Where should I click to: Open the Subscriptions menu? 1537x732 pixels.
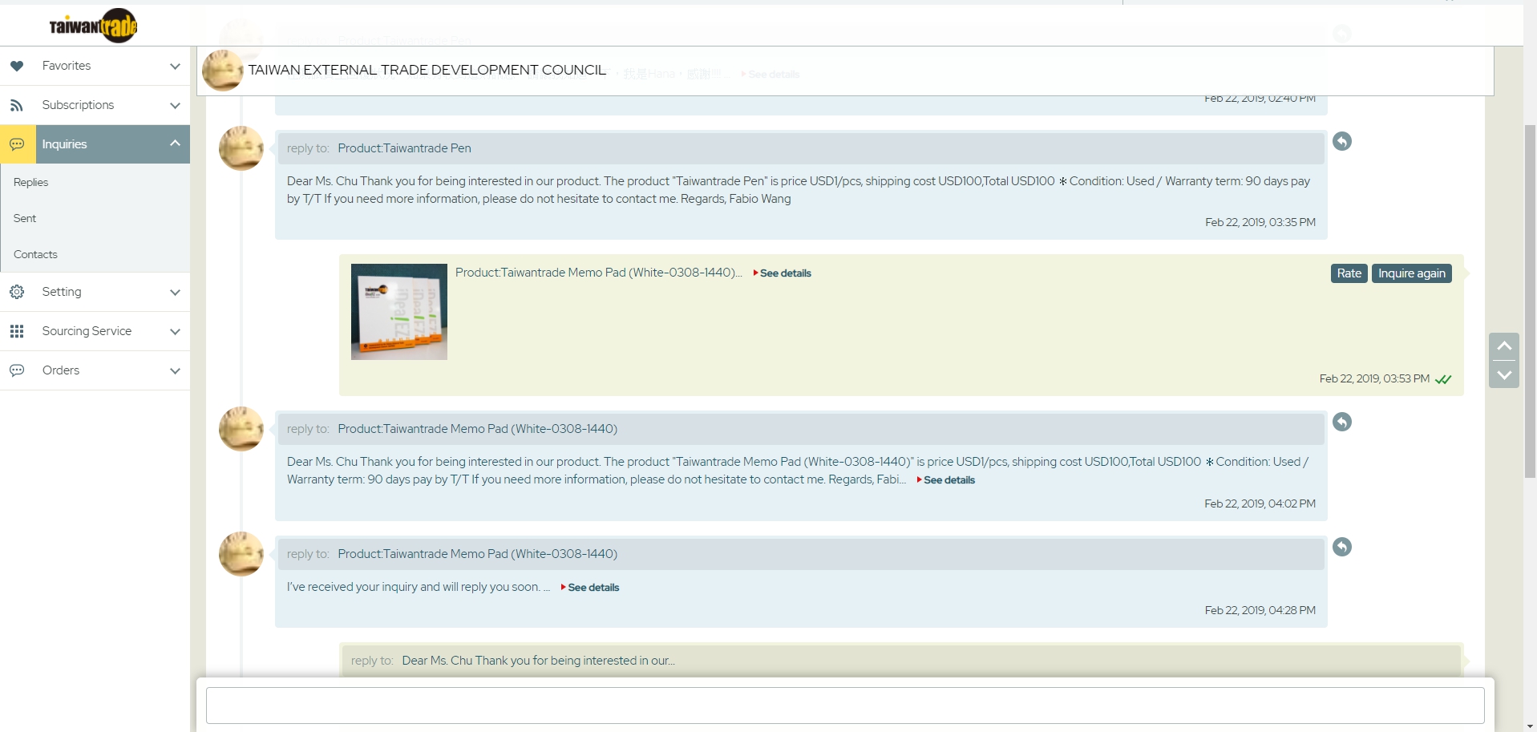click(95, 105)
